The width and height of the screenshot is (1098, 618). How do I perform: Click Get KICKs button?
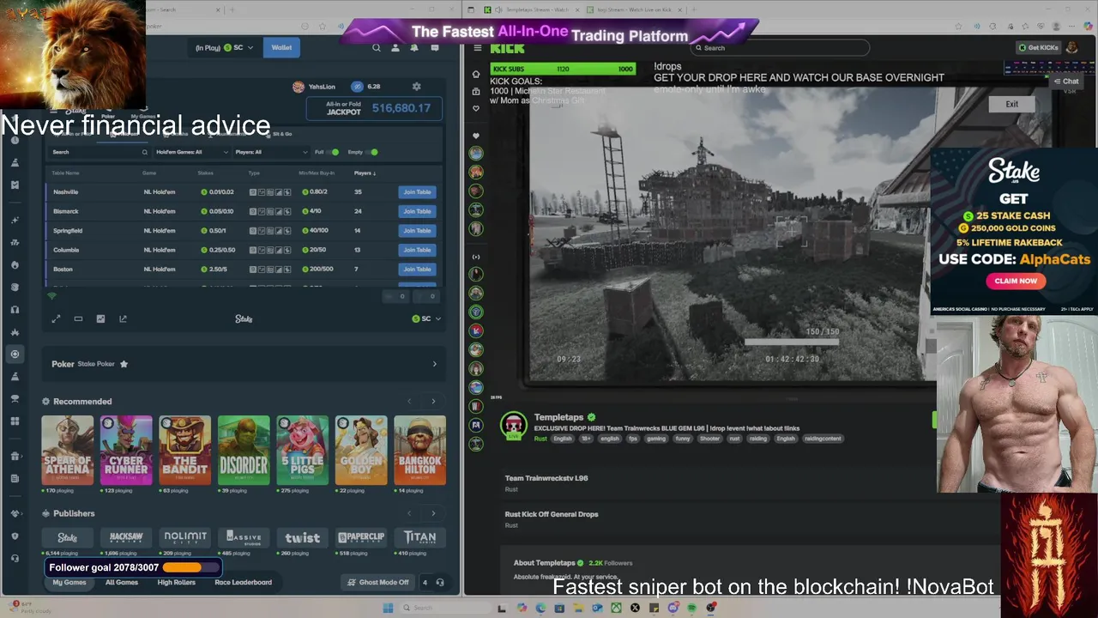[1038, 48]
